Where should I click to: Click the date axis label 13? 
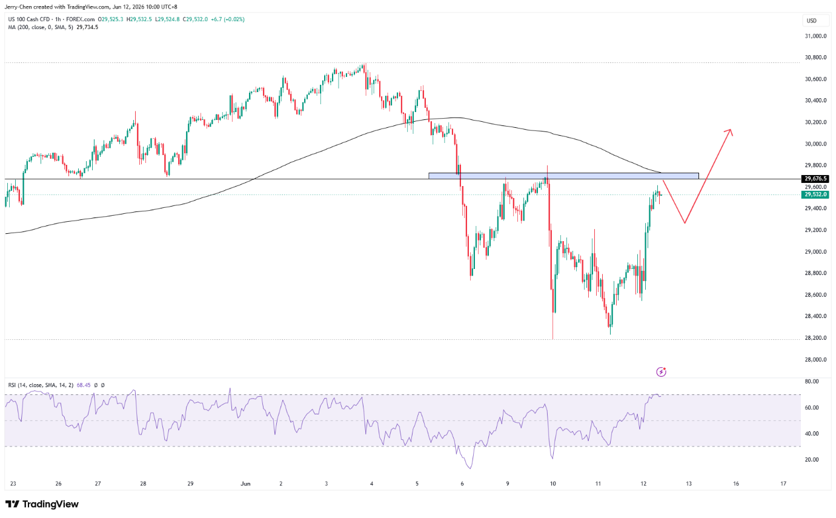(689, 484)
